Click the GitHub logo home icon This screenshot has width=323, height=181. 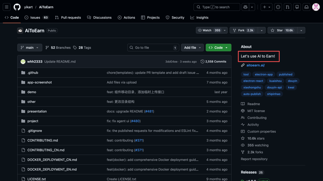point(17,7)
